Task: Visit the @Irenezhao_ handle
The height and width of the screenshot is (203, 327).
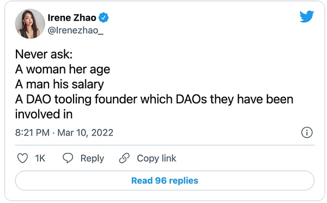Action: point(76,30)
